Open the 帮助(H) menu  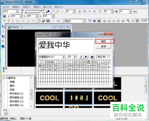pos(59,7)
